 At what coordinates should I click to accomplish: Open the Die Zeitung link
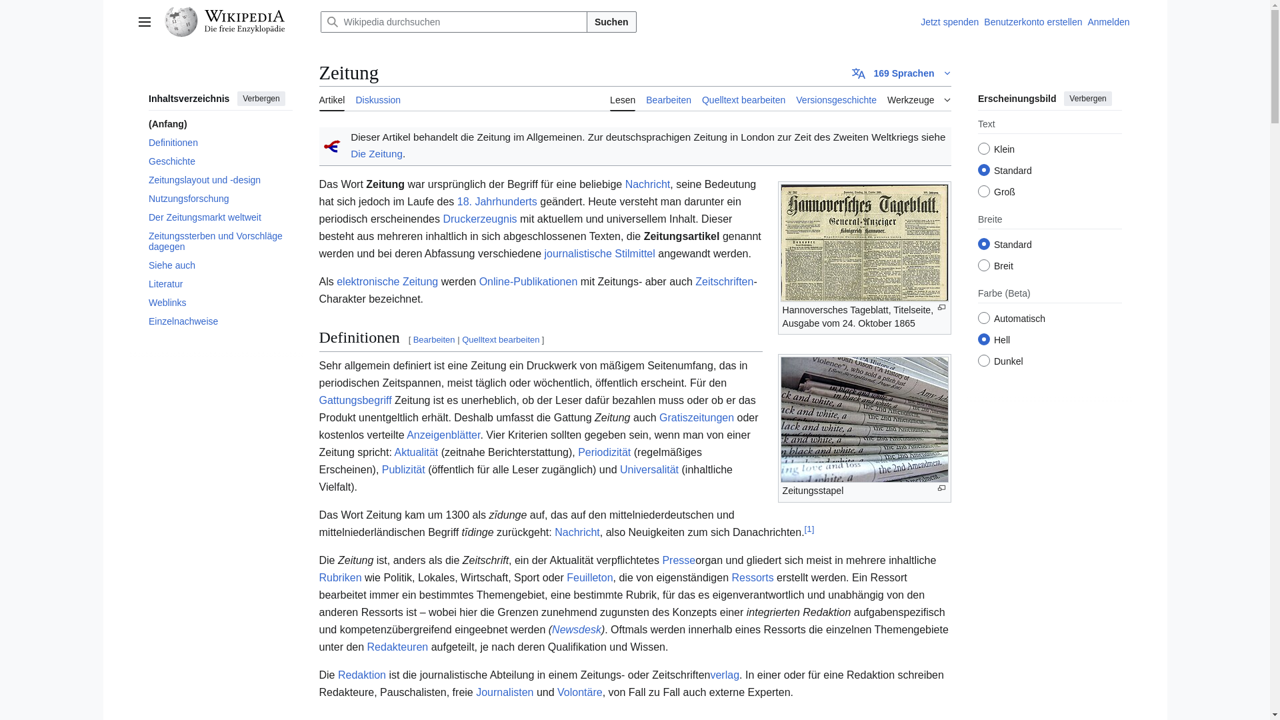tap(377, 154)
